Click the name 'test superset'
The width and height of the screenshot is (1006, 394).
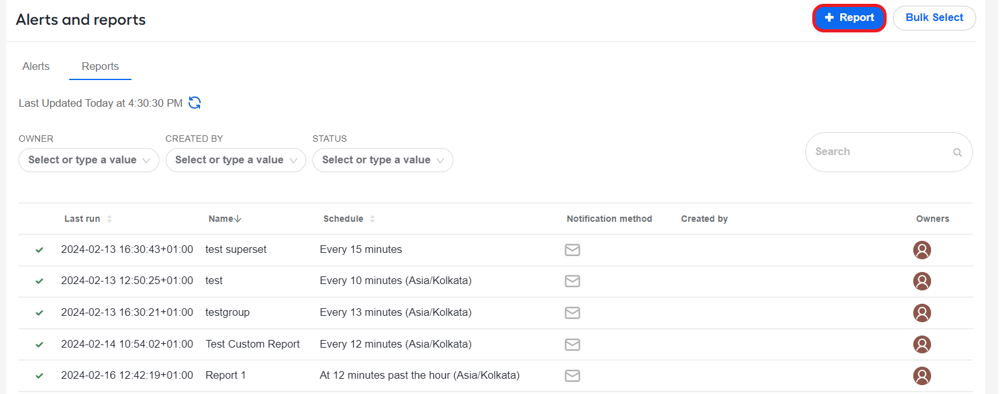[x=236, y=250]
